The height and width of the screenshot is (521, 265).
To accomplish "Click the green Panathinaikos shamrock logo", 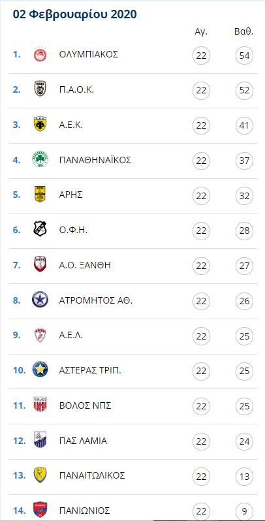I will tap(40, 160).
